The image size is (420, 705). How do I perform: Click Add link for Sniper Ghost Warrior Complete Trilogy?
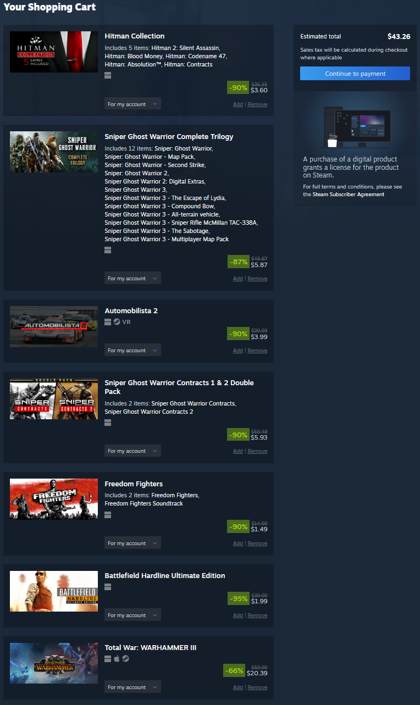pos(237,279)
